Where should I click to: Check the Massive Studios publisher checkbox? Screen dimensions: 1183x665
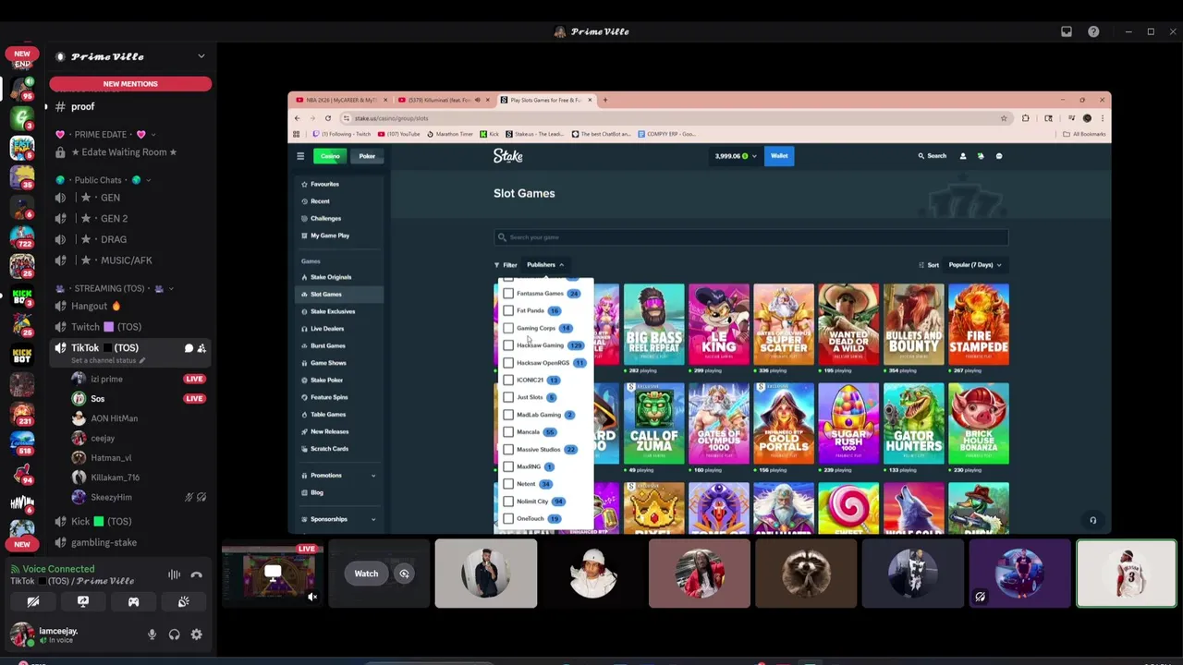click(508, 449)
